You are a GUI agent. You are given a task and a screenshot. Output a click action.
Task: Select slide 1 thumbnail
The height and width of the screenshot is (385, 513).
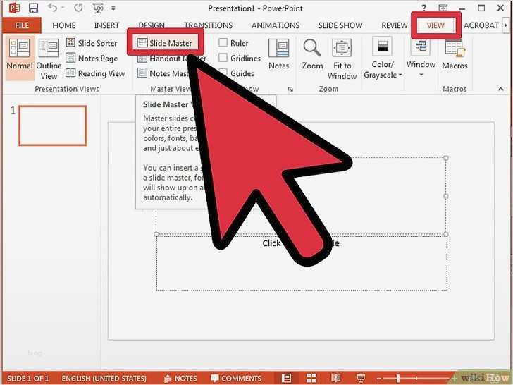pos(53,126)
